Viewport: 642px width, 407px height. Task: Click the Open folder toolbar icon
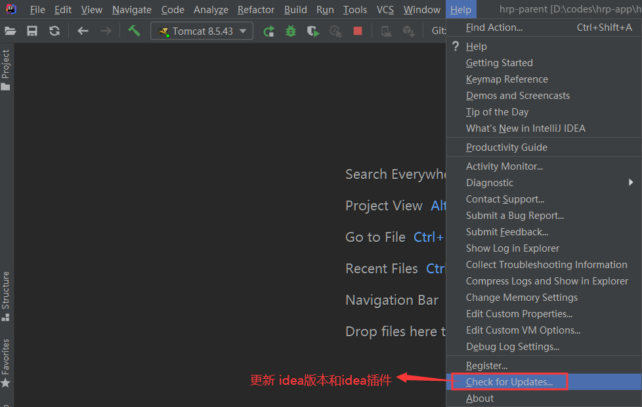point(11,31)
